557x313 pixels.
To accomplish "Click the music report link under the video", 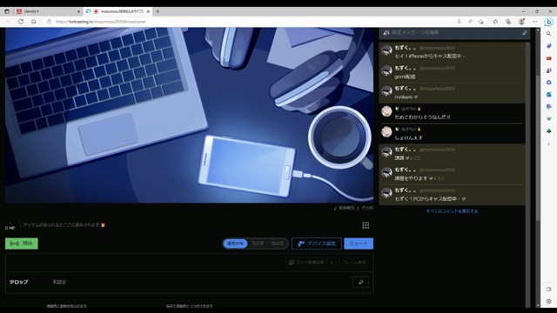I will pos(345,208).
